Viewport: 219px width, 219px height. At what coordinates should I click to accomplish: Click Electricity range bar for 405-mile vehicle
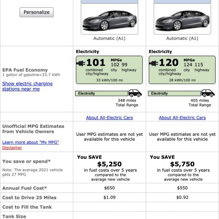click(174, 94)
